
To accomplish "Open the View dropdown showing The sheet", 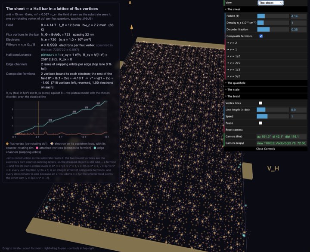I will [270, 3].
